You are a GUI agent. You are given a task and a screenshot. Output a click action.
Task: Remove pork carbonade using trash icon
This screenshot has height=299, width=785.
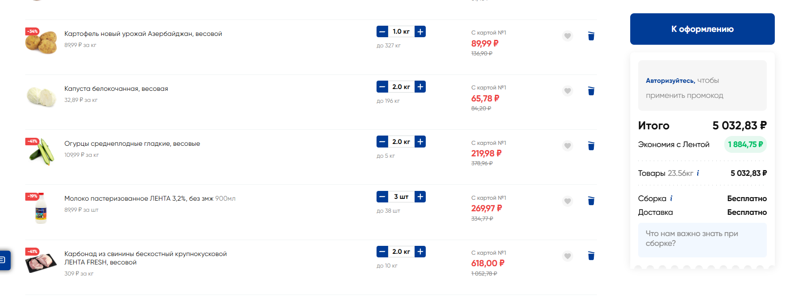click(x=591, y=256)
